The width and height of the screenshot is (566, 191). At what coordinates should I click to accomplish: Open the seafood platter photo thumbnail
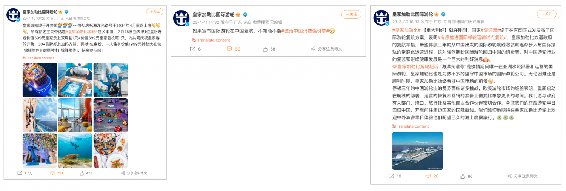click(x=111, y=150)
